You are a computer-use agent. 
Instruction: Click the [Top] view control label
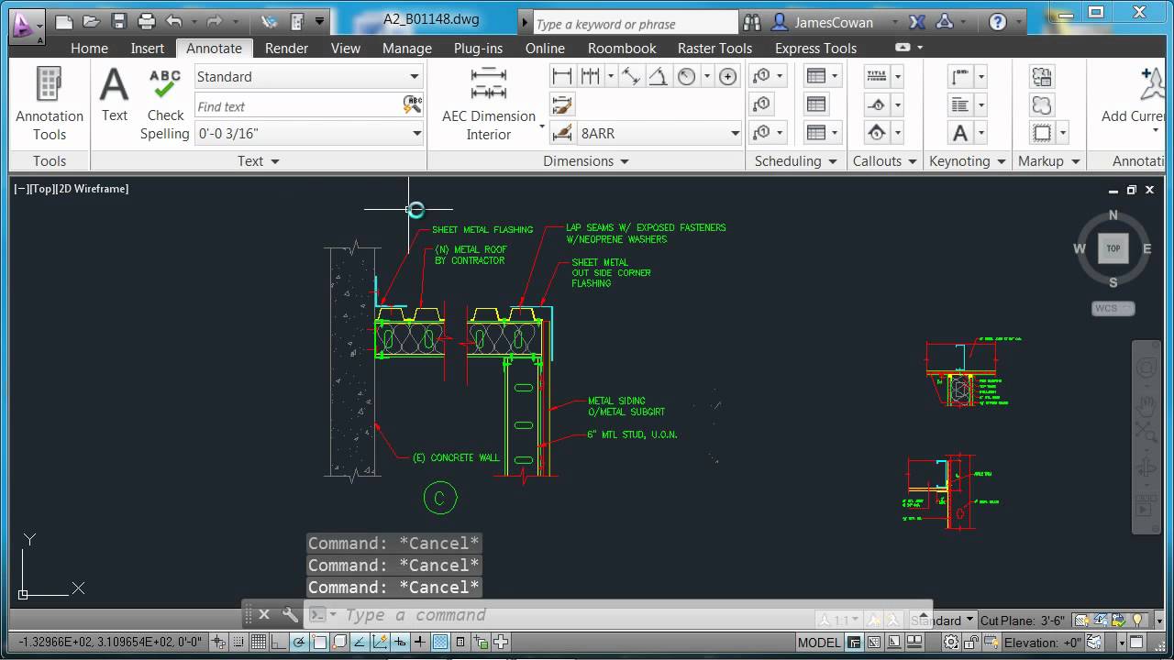pos(42,189)
